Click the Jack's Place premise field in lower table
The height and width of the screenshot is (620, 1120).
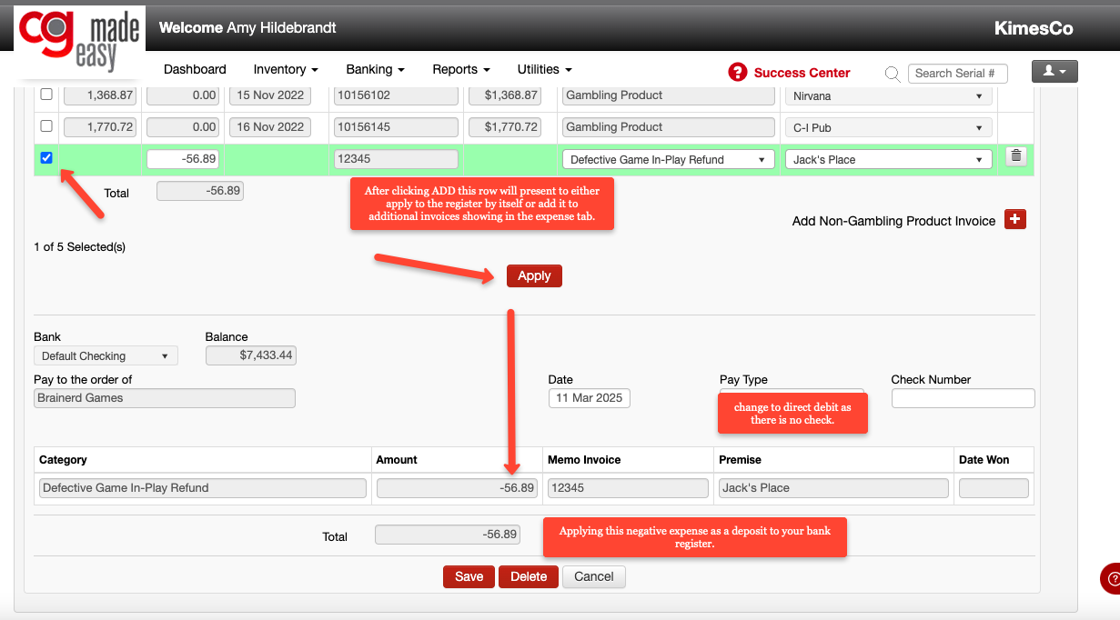pyautogui.click(x=832, y=488)
